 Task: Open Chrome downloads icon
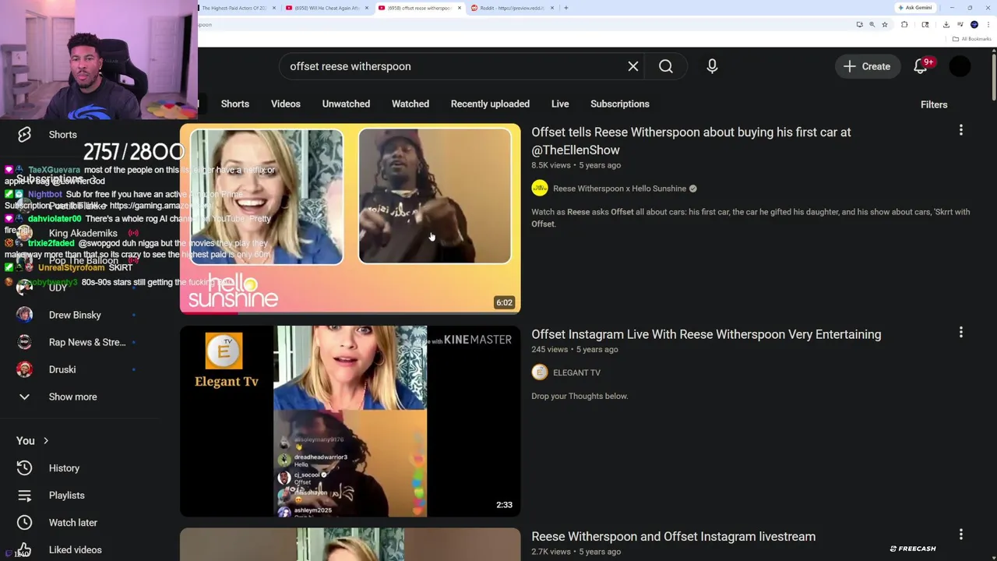946,24
